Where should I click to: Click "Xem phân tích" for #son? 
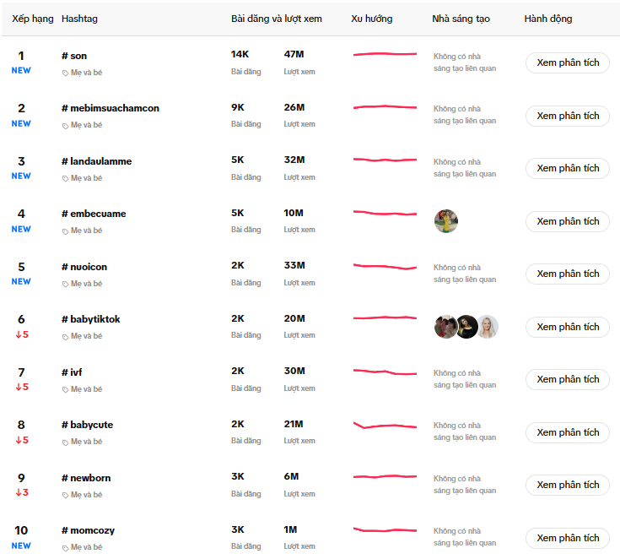pos(567,63)
